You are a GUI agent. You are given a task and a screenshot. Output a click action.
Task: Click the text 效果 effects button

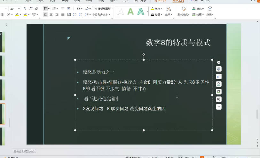pyautogui.click(x=168, y=15)
